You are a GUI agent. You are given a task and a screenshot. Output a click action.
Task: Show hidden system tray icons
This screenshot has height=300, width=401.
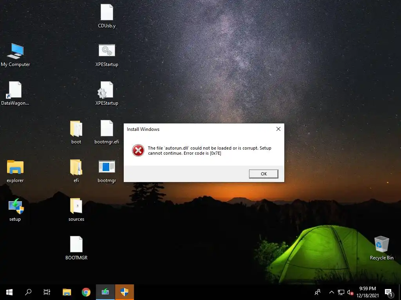point(331,292)
